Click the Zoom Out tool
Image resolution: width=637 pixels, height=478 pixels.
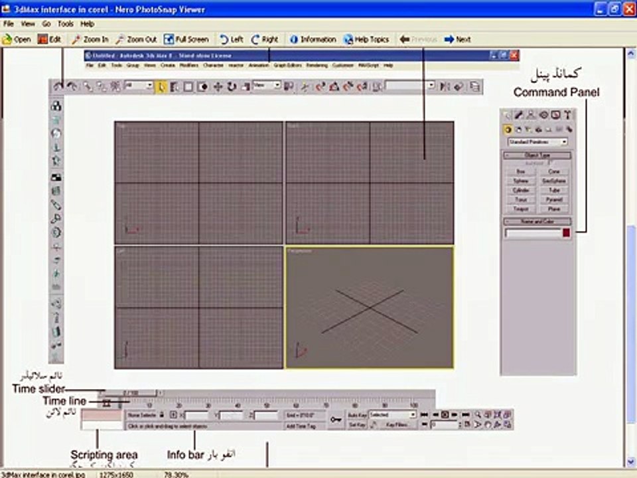136,39
